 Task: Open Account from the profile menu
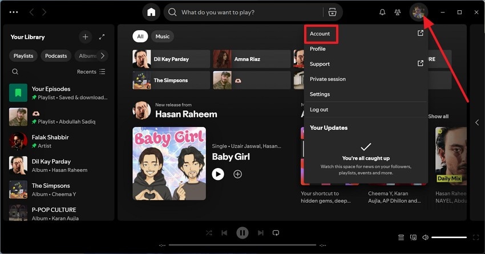320,34
